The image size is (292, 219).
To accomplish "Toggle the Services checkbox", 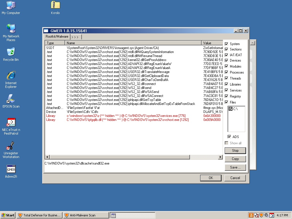I will pyautogui.click(x=226, y=90).
